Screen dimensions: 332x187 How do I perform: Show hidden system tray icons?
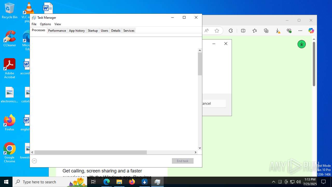click(274, 182)
